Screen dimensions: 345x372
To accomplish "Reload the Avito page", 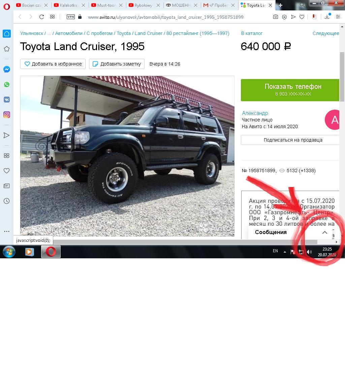I will [41, 17].
